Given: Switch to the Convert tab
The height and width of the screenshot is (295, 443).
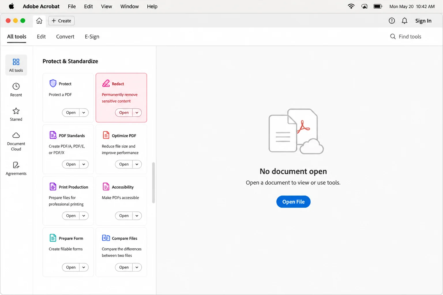Looking at the screenshot, I should (65, 37).
